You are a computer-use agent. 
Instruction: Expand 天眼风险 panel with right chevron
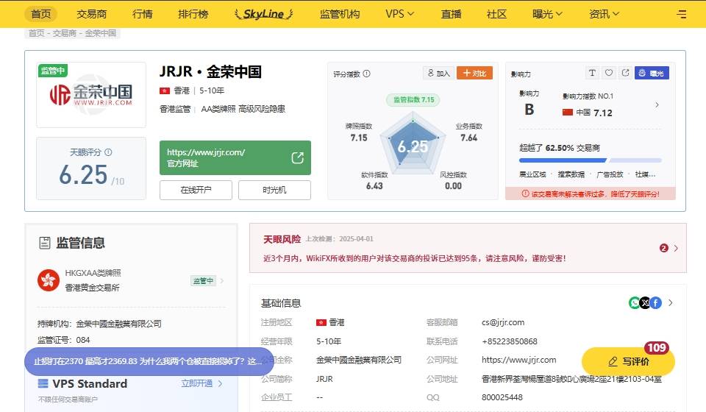pyautogui.click(x=676, y=248)
